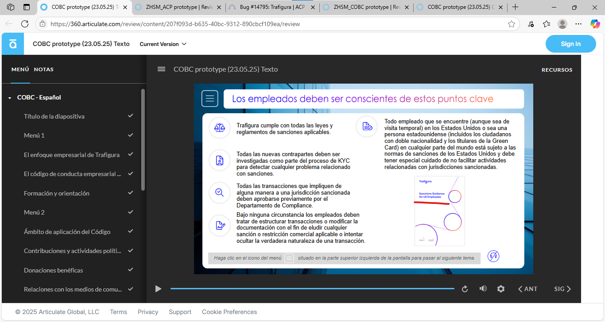Click the sidebar menu scrollbar

pos(143,140)
